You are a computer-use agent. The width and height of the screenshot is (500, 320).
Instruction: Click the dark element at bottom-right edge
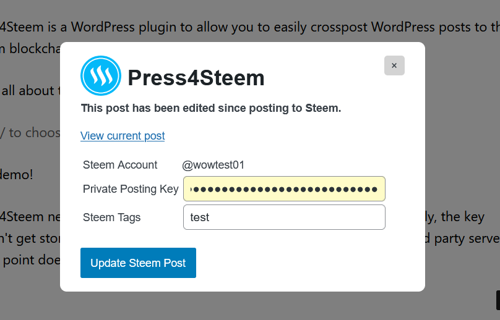pos(498,300)
